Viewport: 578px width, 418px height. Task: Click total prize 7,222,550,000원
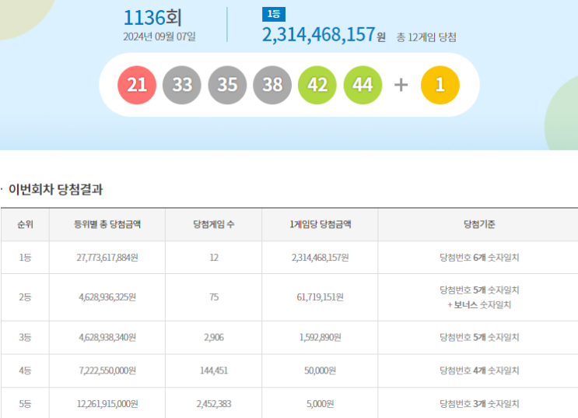[107, 371]
